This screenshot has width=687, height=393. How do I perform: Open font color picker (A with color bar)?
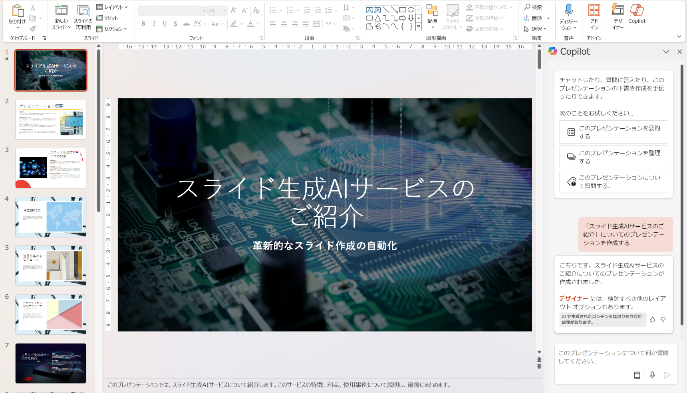[x=250, y=24]
